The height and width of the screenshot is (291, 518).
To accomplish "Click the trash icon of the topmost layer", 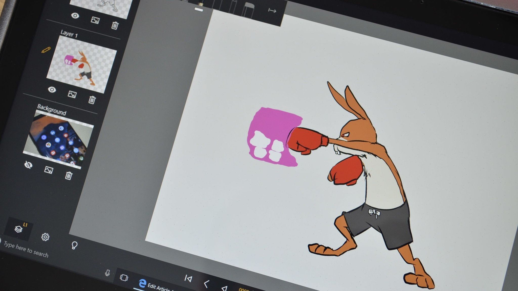I will click(115, 25).
